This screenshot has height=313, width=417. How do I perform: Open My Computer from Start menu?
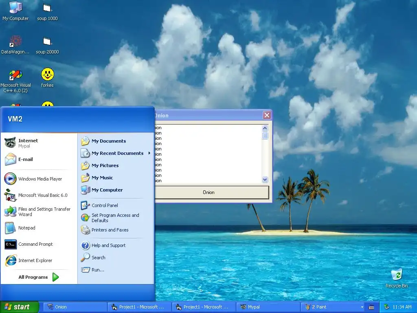(116, 190)
